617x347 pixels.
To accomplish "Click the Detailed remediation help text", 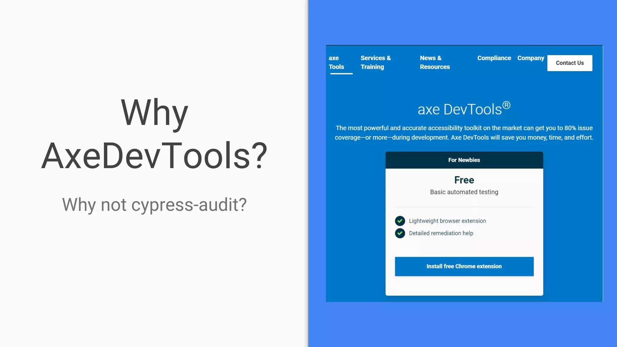I will click(441, 233).
